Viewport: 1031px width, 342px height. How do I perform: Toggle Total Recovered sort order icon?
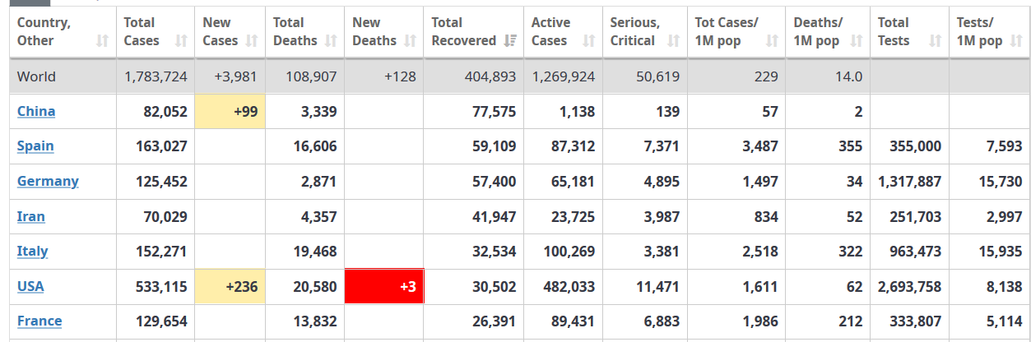pyautogui.click(x=511, y=40)
